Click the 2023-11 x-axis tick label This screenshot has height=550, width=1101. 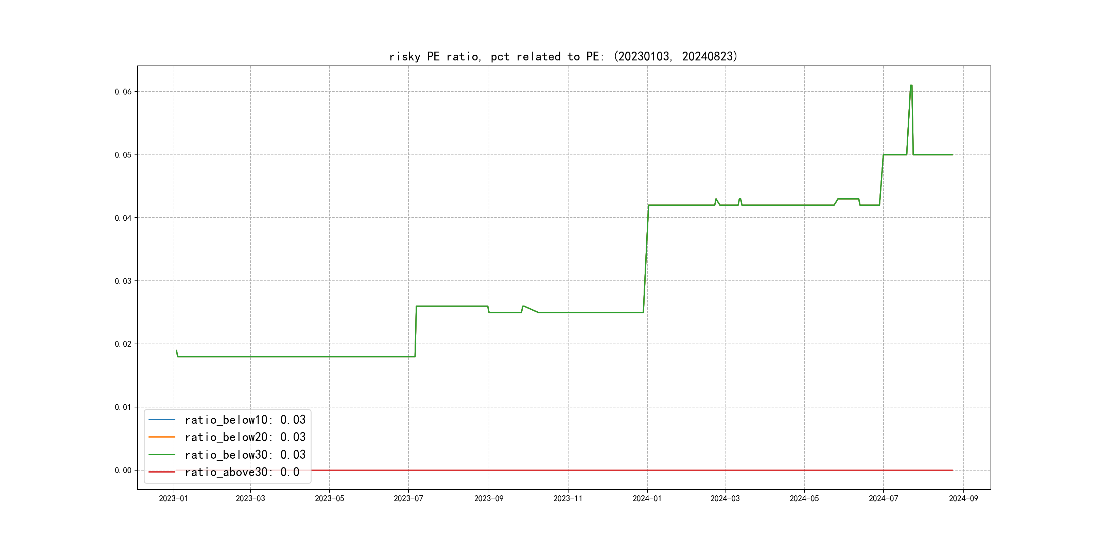tap(567, 498)
